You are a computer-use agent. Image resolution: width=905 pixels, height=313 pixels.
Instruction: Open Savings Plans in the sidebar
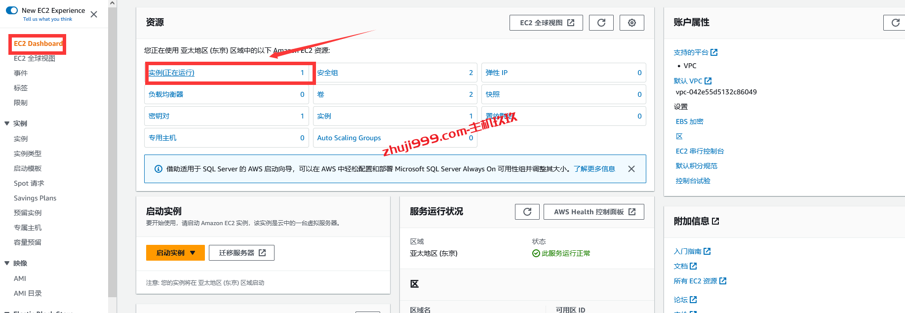pyautogui.click(x=35, y=198)
